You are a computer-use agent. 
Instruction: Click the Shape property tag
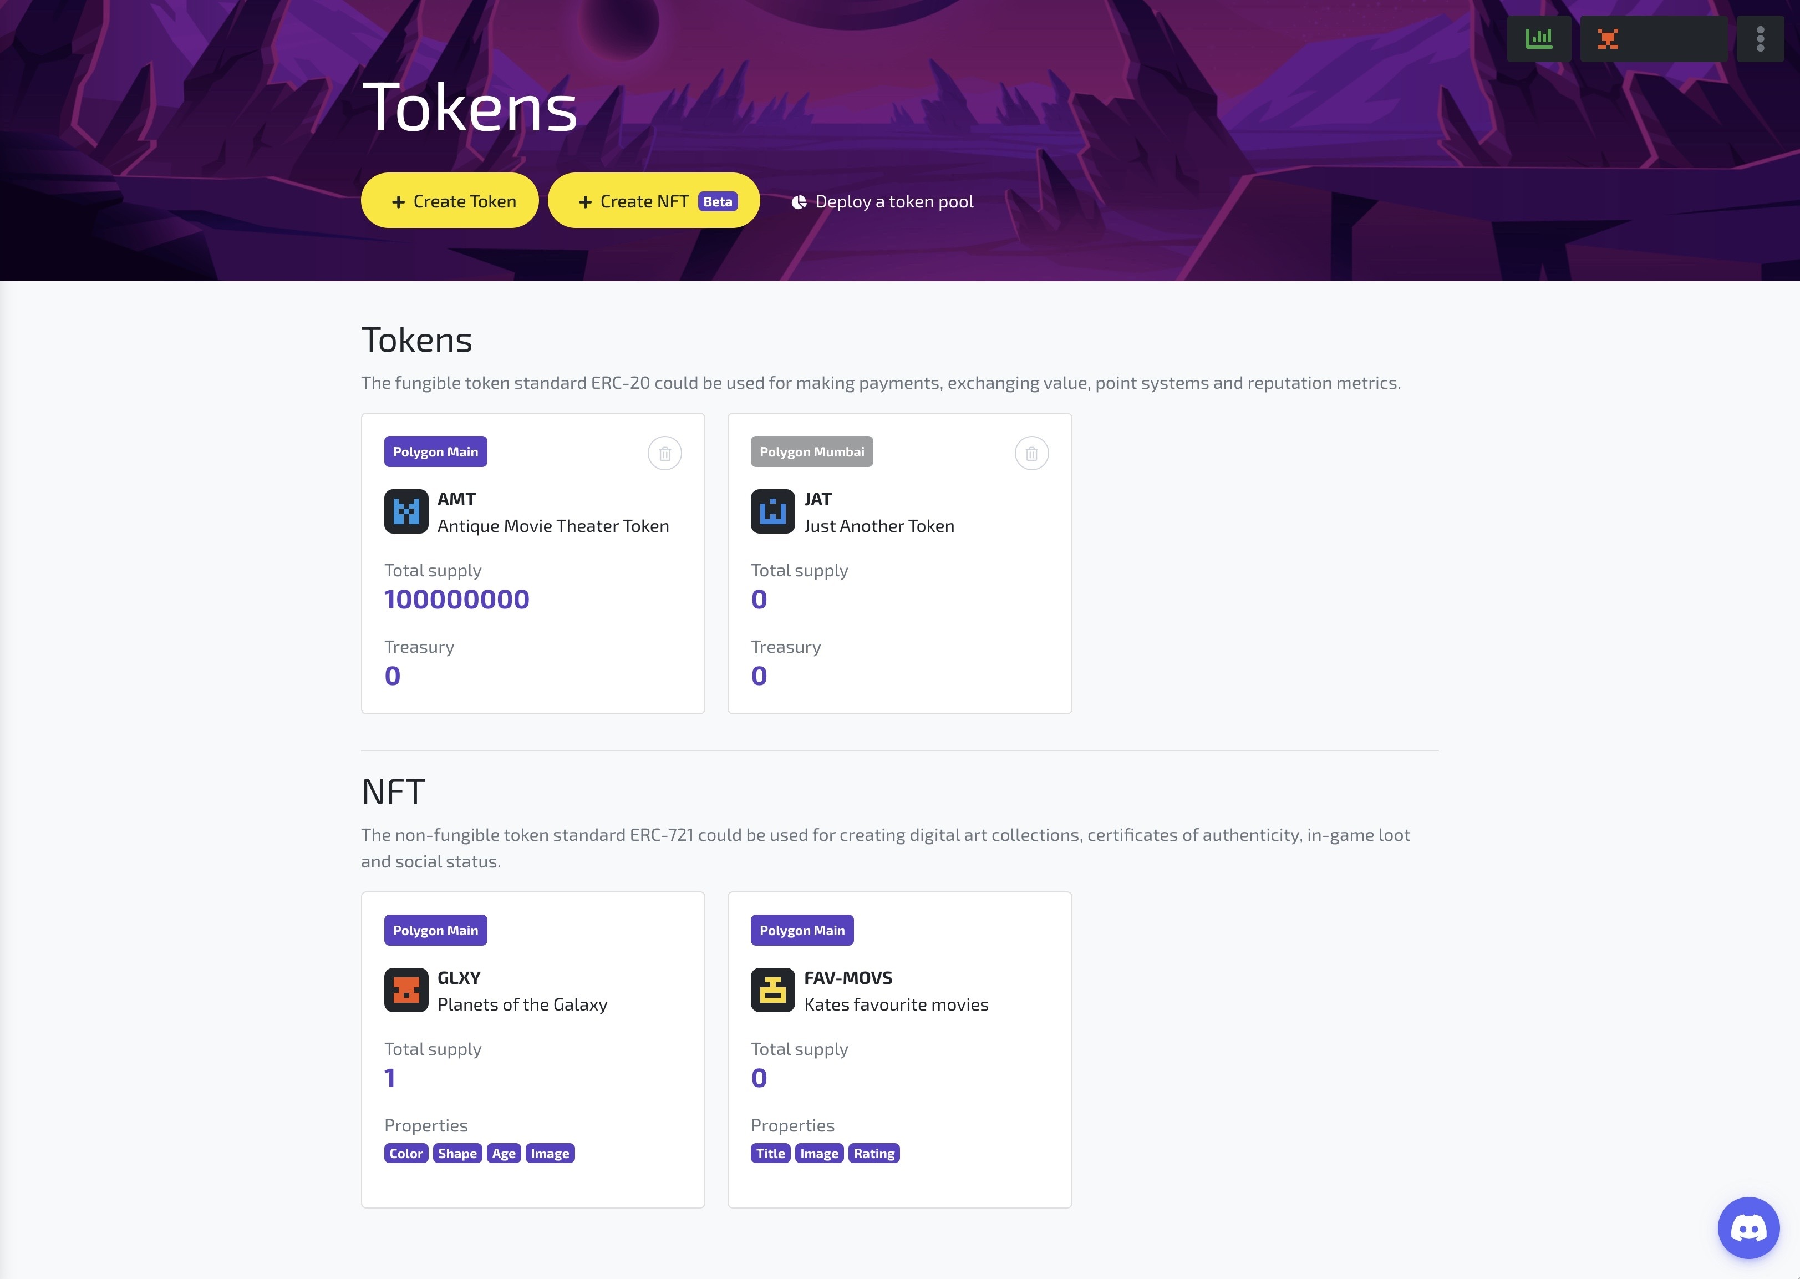coord(457,1154)
